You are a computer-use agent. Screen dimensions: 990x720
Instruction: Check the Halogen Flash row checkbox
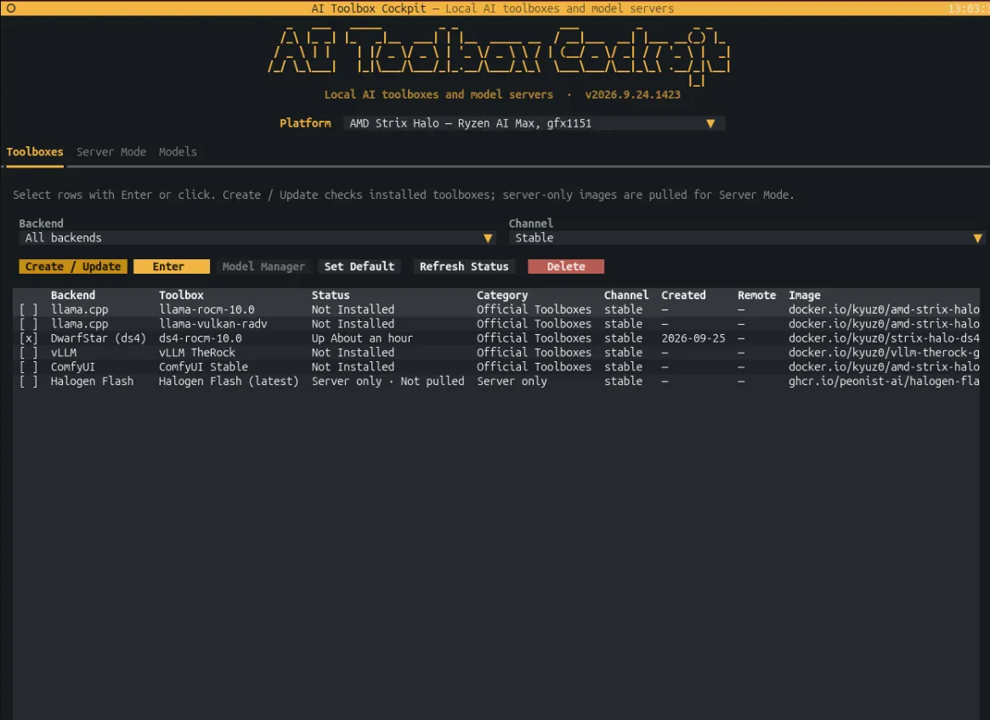point(28,382)
